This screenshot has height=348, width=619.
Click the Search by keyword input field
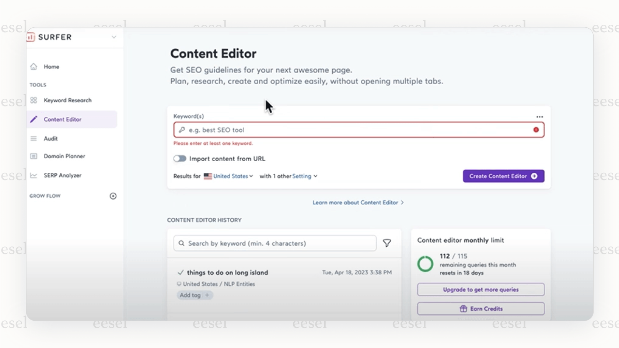click(274, 243)
